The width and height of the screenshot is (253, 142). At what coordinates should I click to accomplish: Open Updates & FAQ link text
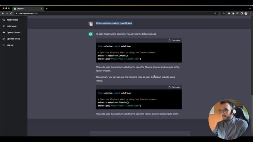tap(13, 39)
